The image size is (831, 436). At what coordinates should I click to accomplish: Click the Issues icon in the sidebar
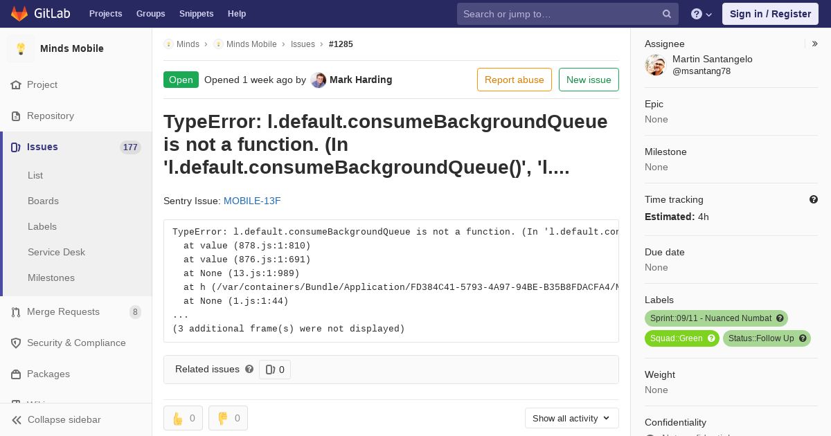(16, 147)
